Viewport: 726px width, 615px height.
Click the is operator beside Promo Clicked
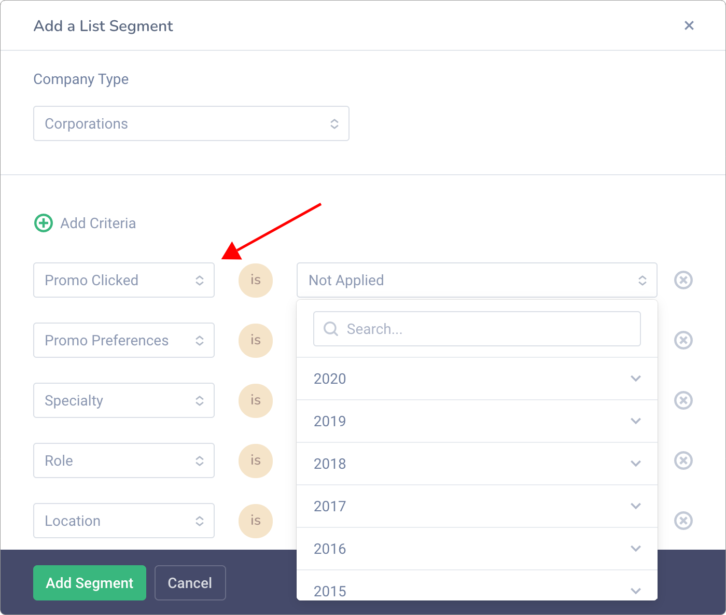pyautogui.click(x=256, y=280)
